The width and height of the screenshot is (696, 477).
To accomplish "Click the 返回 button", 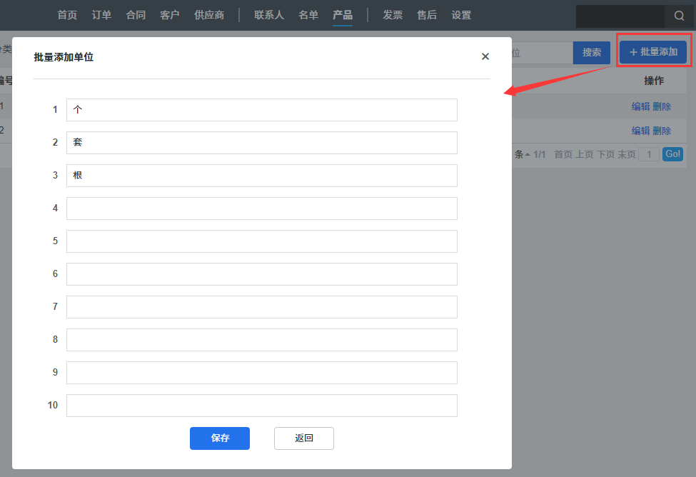I will (x=303, y=438).
